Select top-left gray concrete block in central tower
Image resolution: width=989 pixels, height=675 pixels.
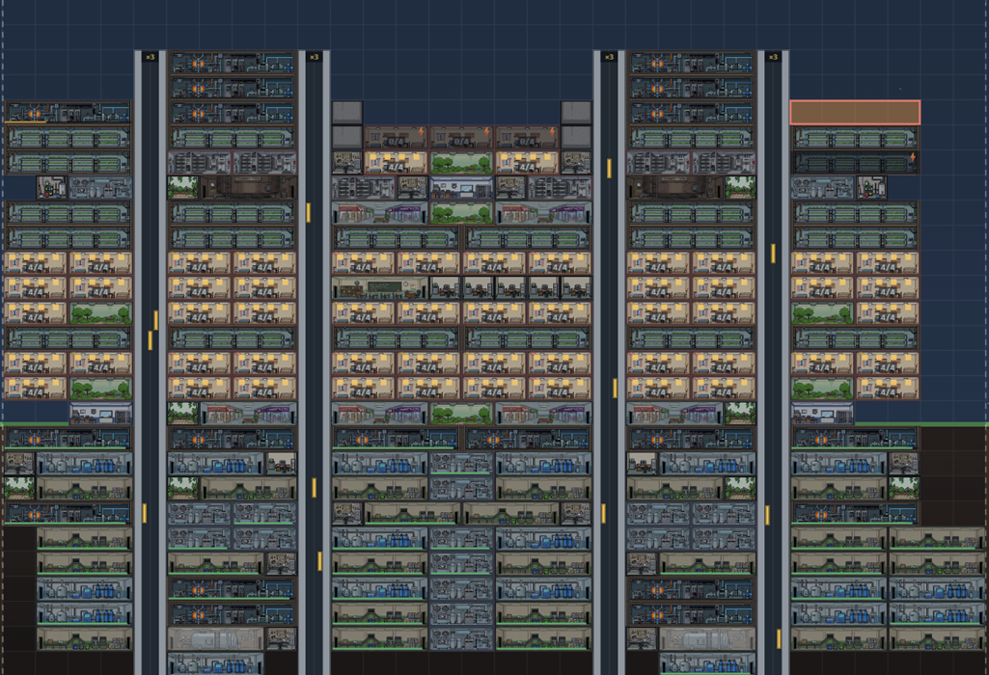(347, 113)
